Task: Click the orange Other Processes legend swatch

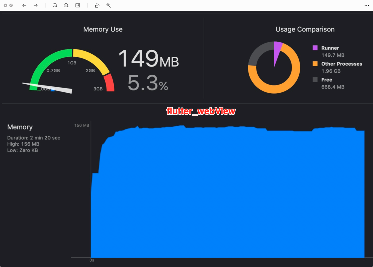Action: 315,64
